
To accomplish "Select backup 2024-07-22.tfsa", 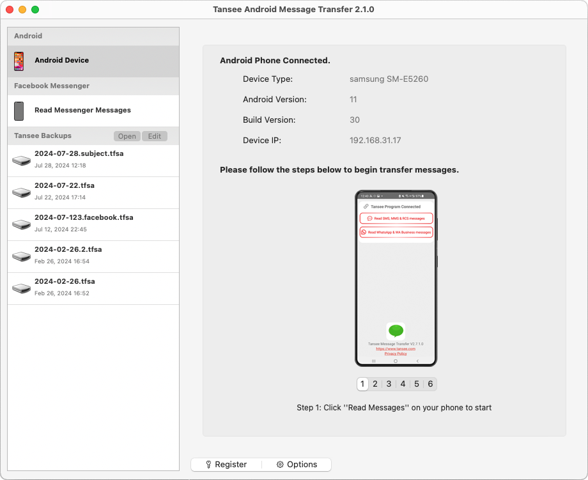I will (93, 193).
